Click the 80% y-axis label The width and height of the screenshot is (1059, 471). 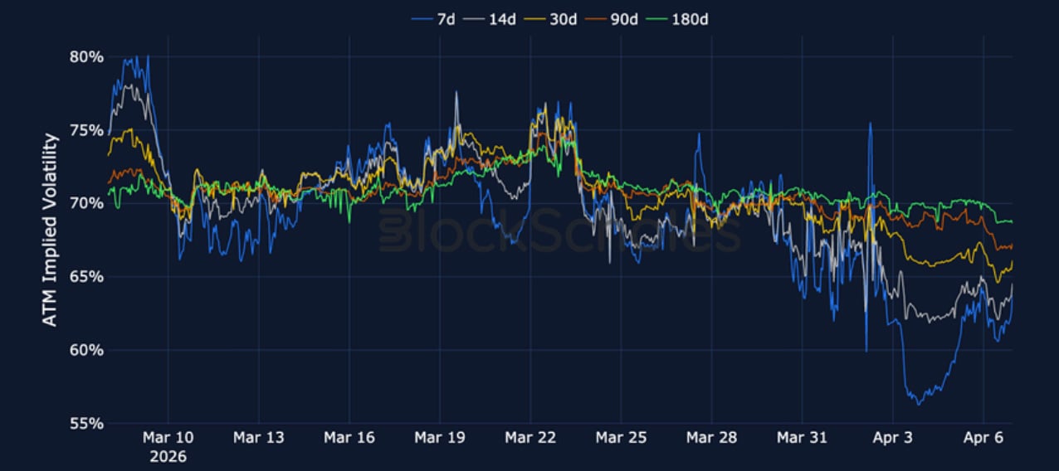[86, 57]
